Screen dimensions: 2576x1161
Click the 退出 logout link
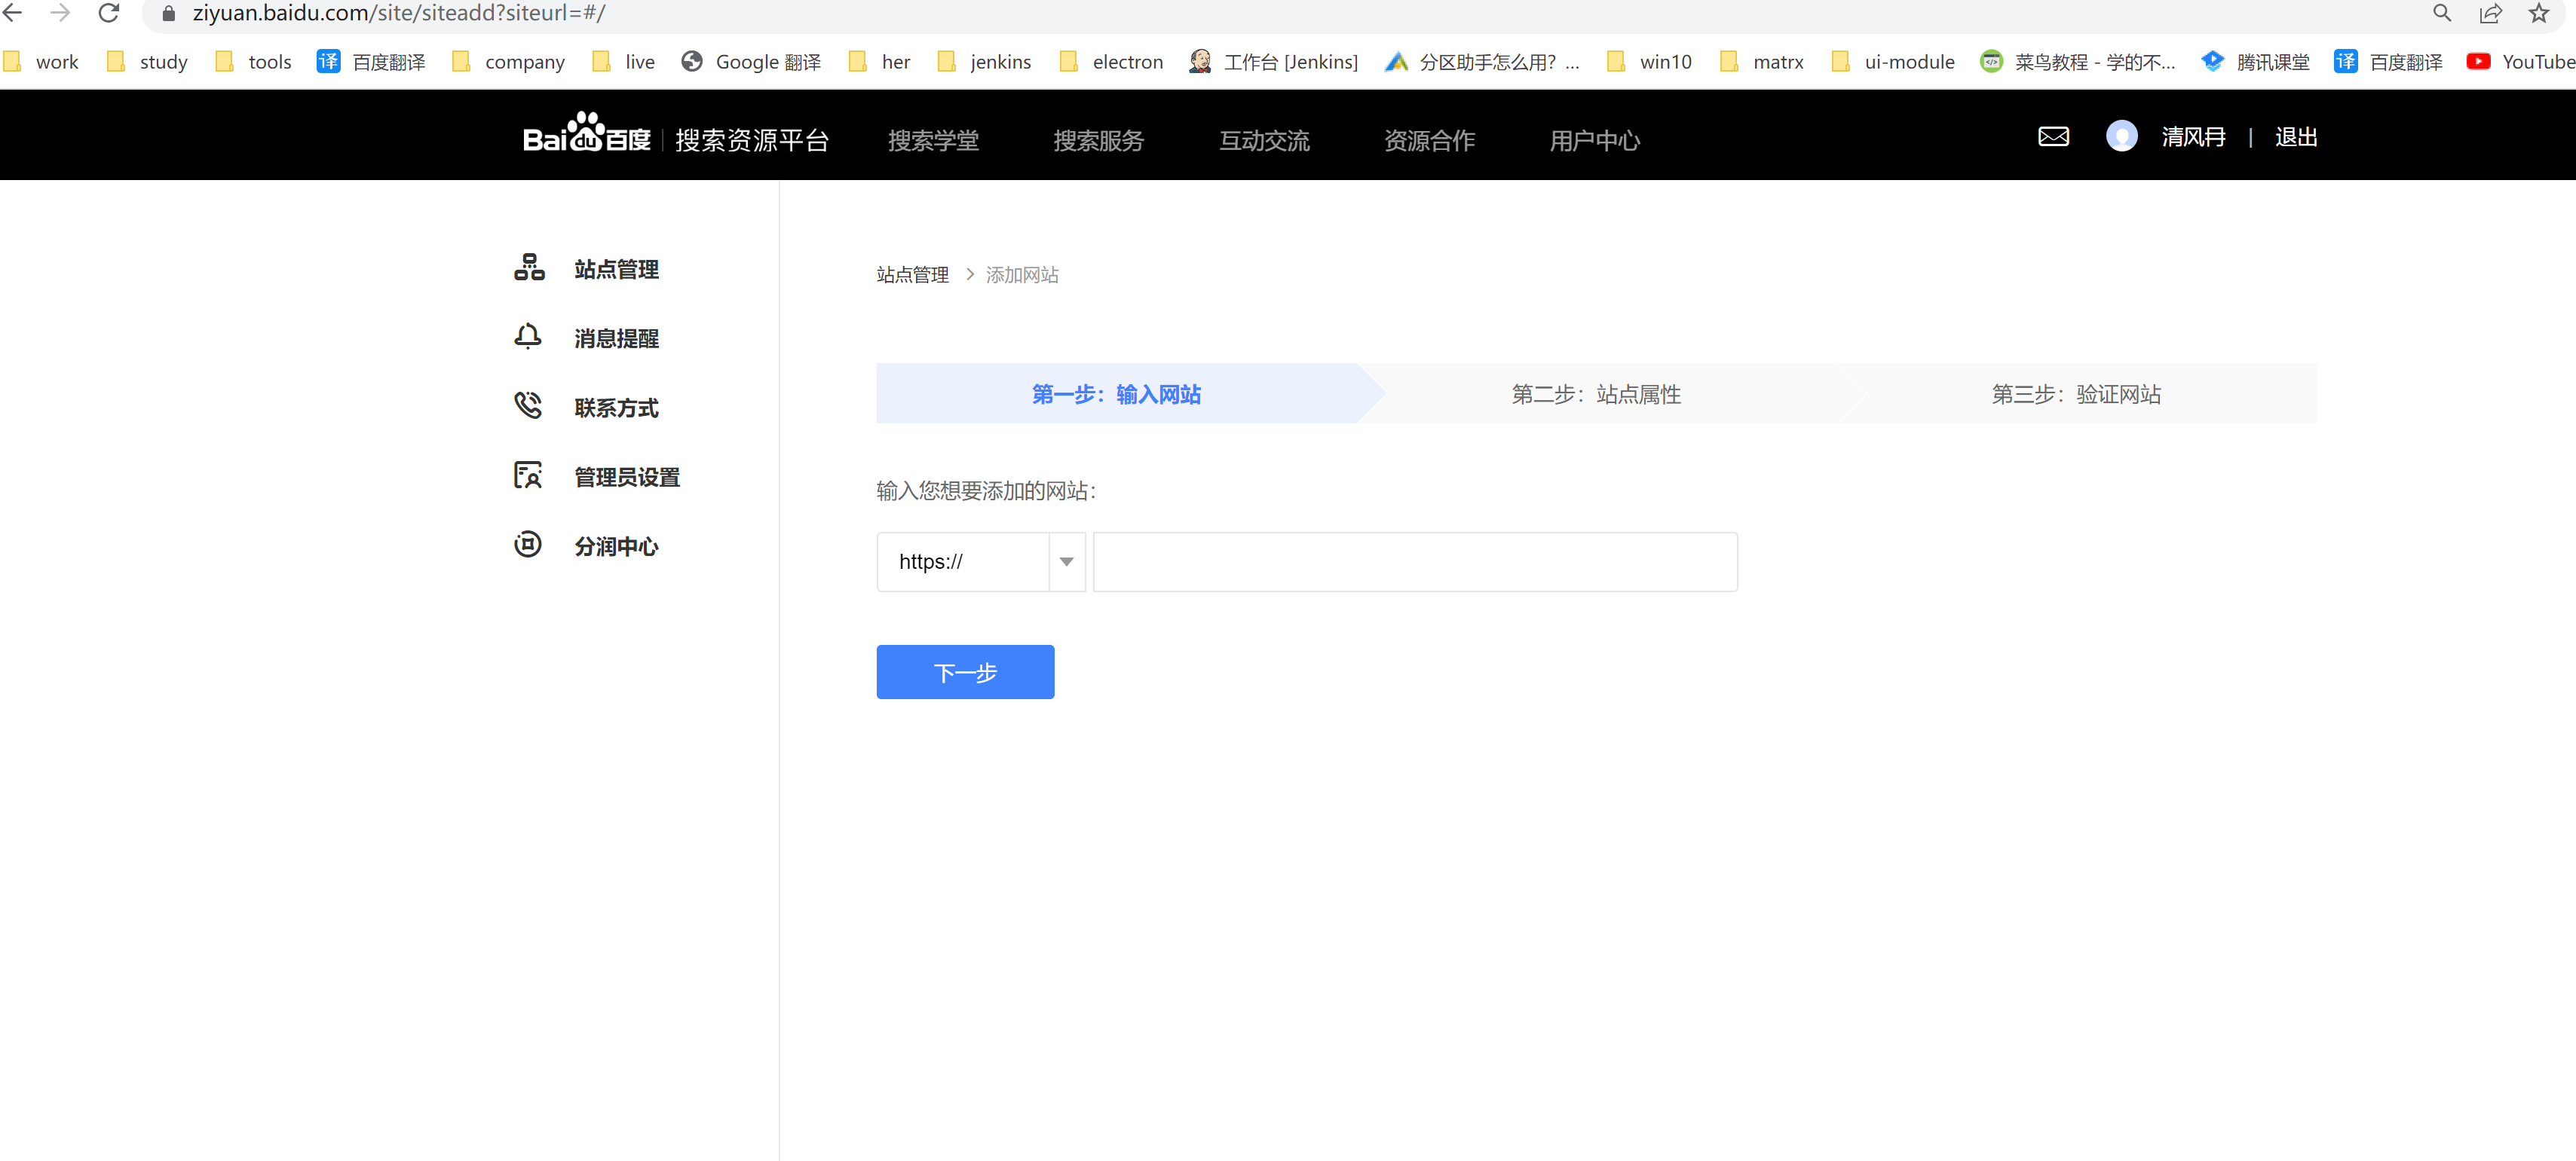[x=2295, y=137]
